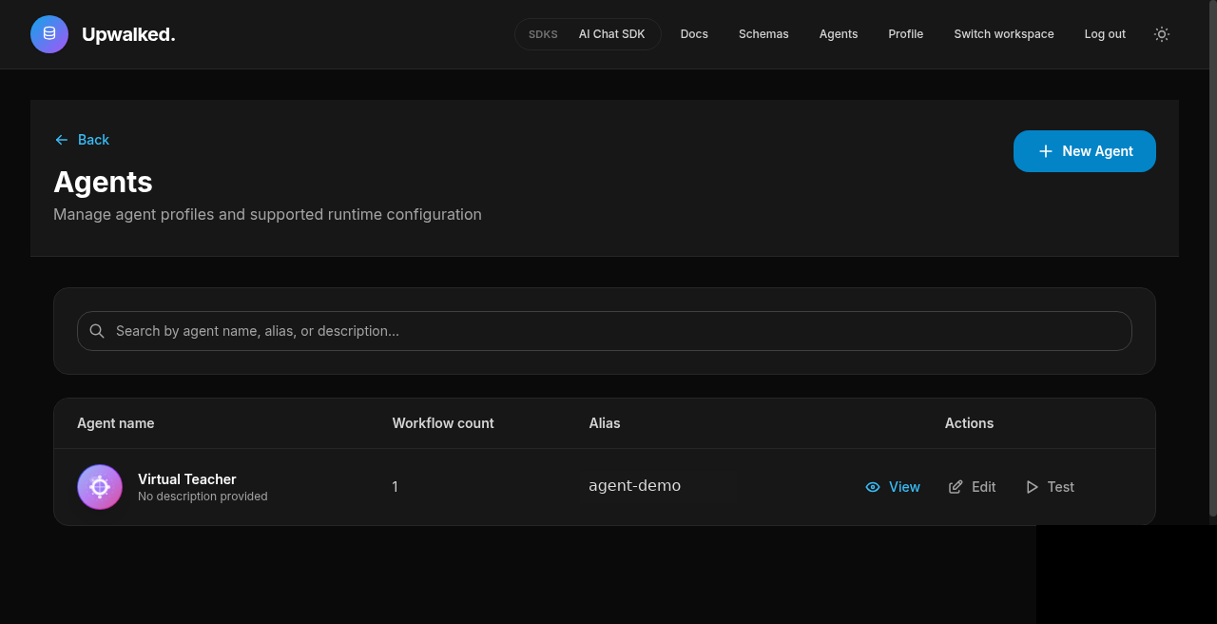Go to Profile page
Screen dimensions: 1217x624
click(x=906, y=34)
